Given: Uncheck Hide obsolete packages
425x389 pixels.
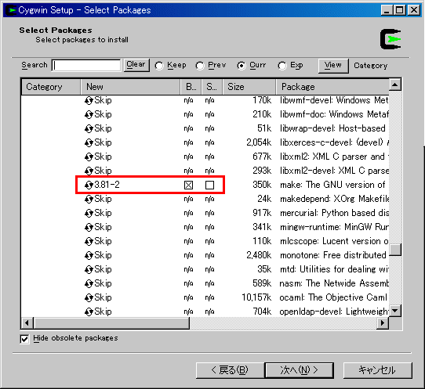Looking at the screenshot, I should click(24, 339).
